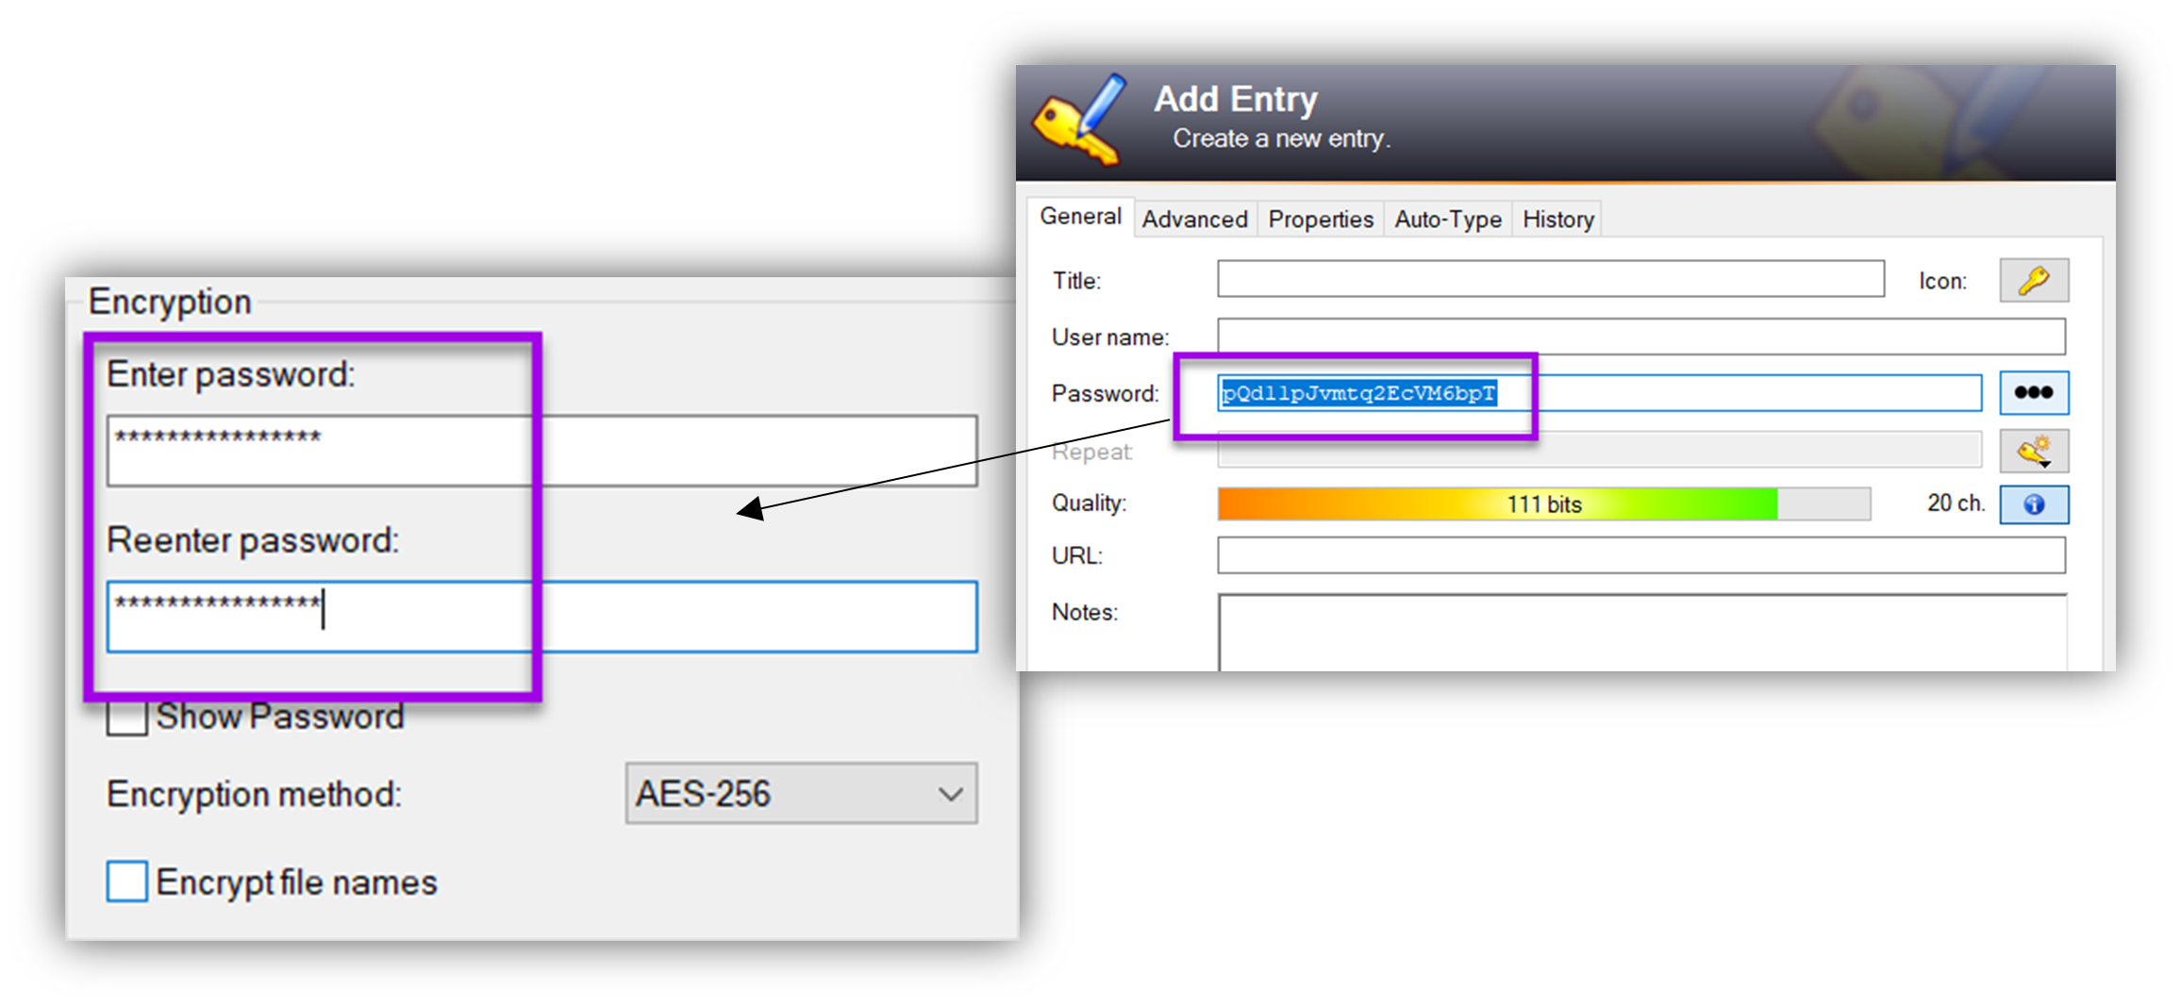
Task: Select the Auto-Type tab
Action: pyautogui.click(x=1447, y=219)
